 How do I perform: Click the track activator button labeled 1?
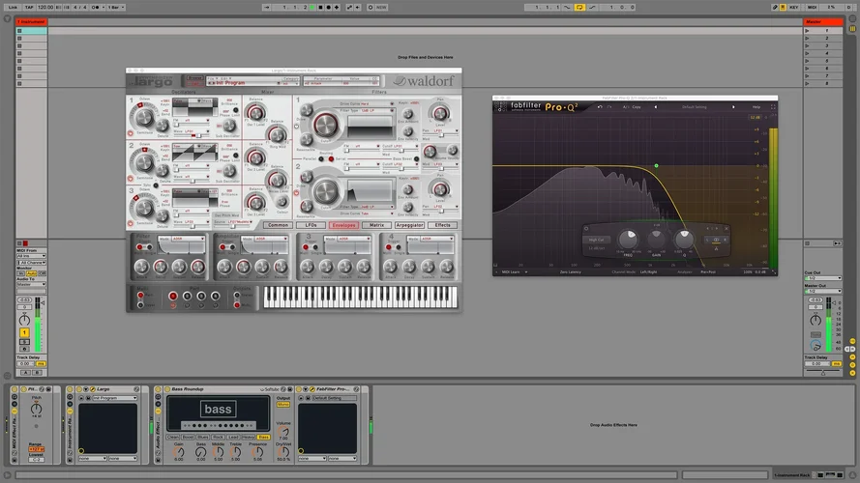coord(24,332)
